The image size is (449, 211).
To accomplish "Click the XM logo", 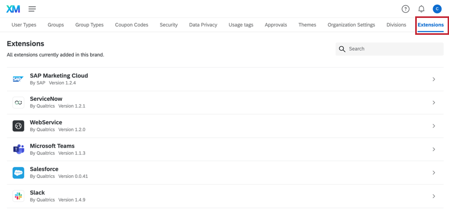I will (13, 9).
